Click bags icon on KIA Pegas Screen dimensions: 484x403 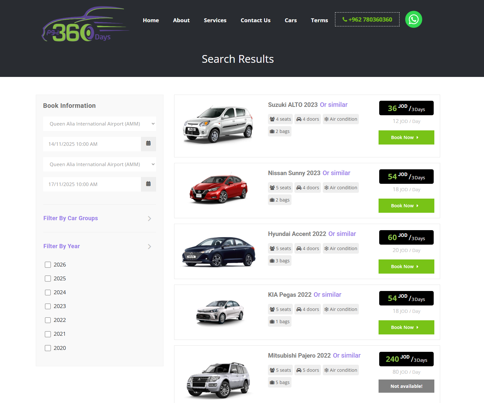(272, 322)
